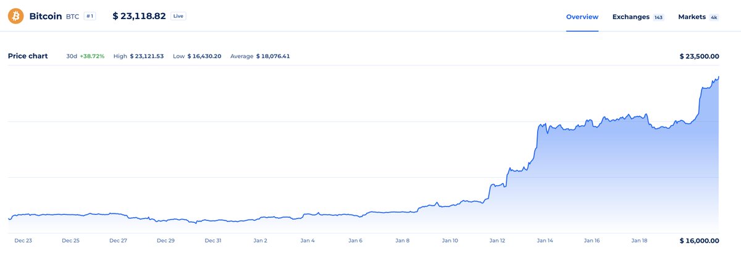Select the 30d time range
The height and width of the screenshot is (253, 741).
pos(72,56)
